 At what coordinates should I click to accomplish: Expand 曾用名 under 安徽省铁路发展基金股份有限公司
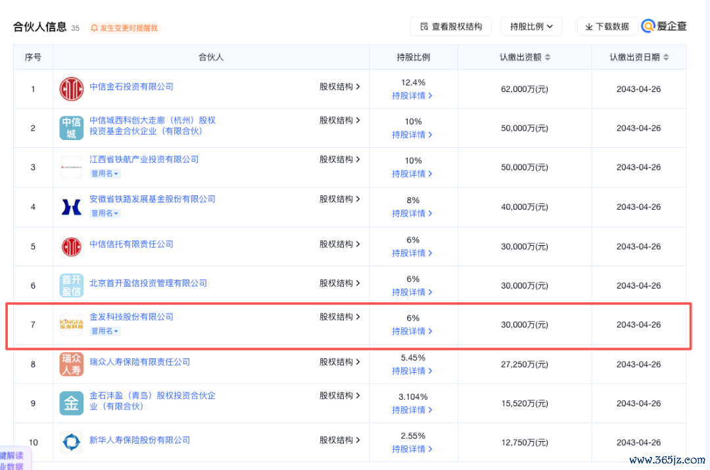click(x=105, y=213)
